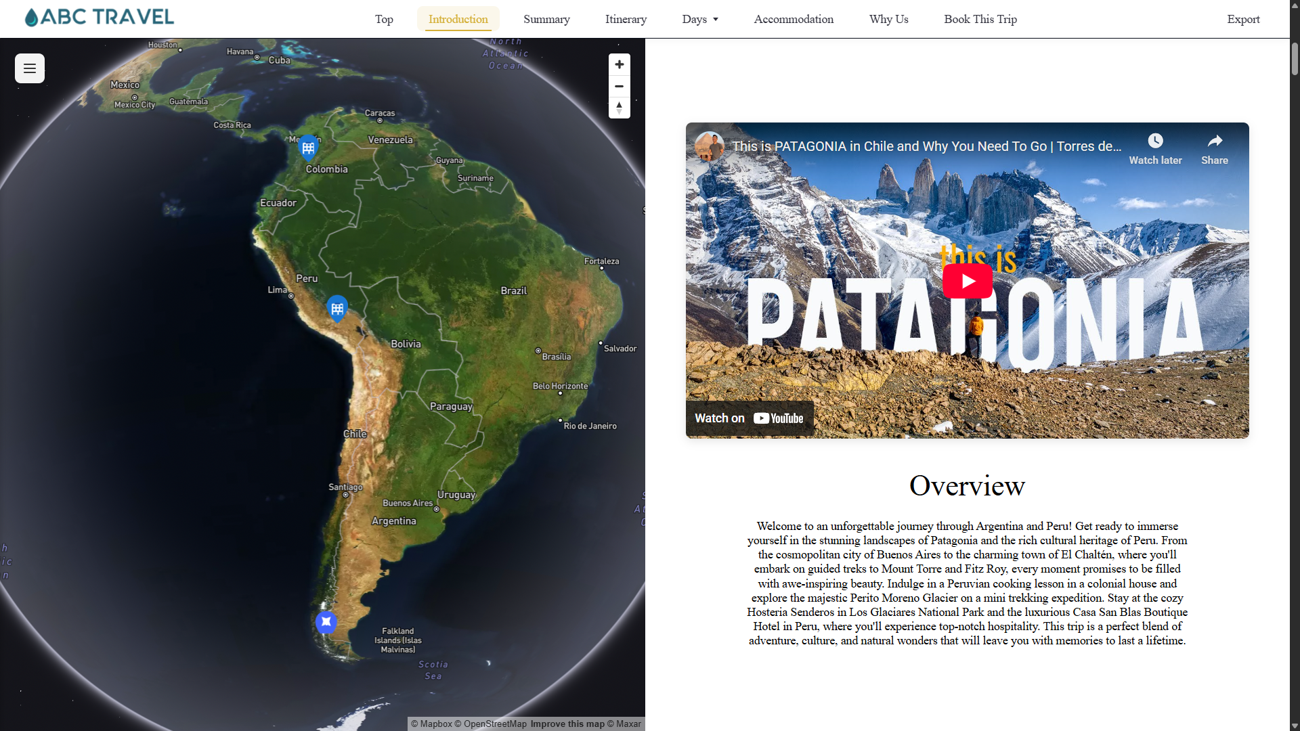1300x731 pixels.
Task: Select the blue marker in Patagonia
Action: [x=326, y=621]
